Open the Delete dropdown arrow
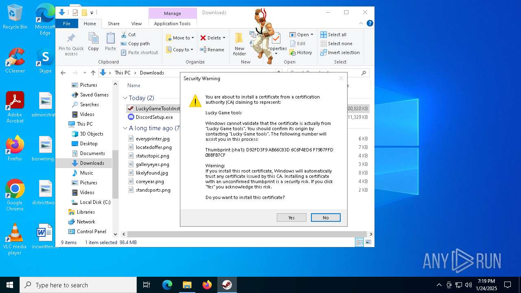Viewport: 521px width, 293px height. [x=224, y=38]
